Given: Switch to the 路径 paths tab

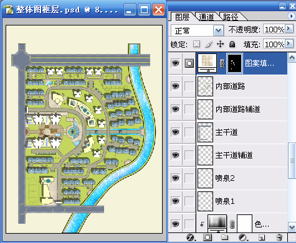Looking at the screenshot, I should 231,17.
